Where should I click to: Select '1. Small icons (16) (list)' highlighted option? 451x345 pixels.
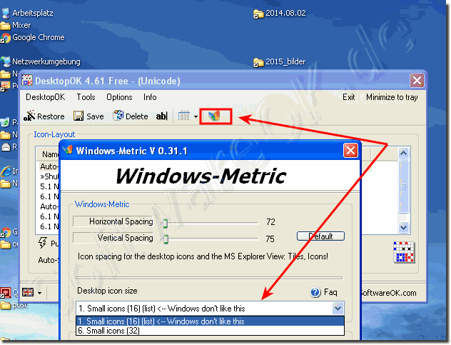[211, 321]
